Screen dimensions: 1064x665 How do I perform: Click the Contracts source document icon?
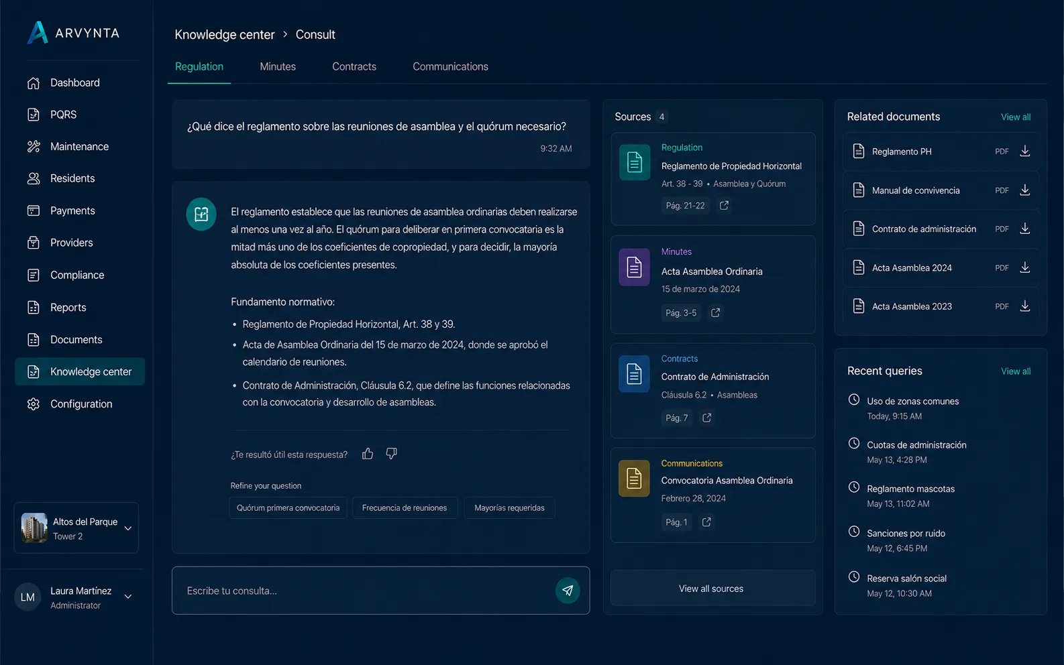point(634,373)
